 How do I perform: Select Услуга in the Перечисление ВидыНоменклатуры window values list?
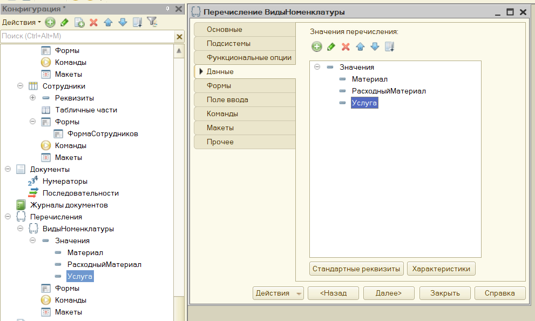point(364,103)
